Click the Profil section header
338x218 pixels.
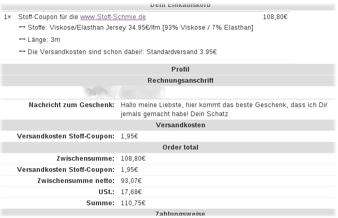pyautogui.click(x=180, y=69)
